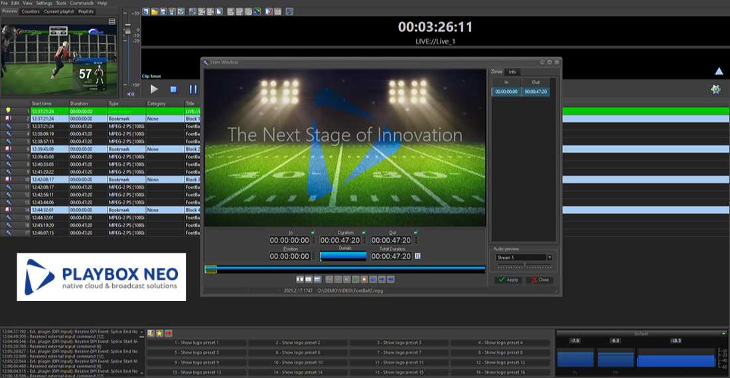Screen dimensions: 730x378
Task: Select playlist row starting 12:38:09:19
Action: (x=100, y=134)
